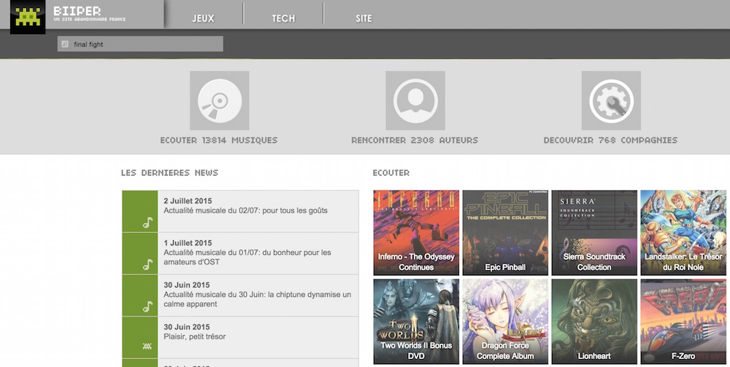The image size is (730, 367).
Task: Click the search magnifier icon in search box
Action: tap(65, 44)
